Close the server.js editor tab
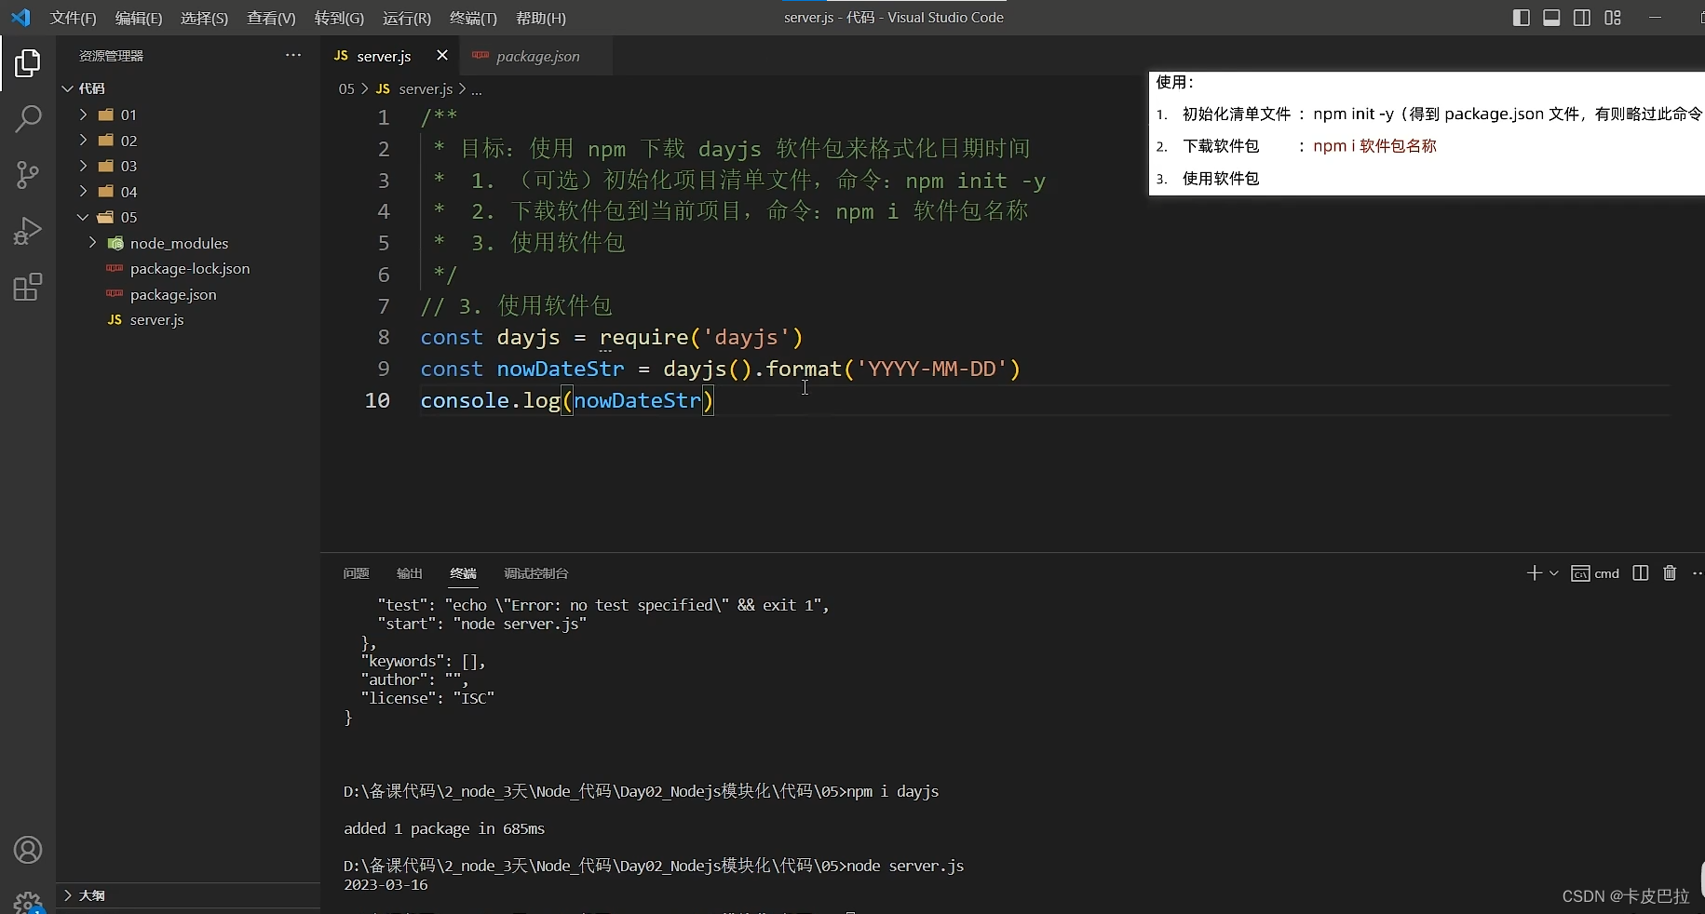1705x914 pixels. point(442,56)
